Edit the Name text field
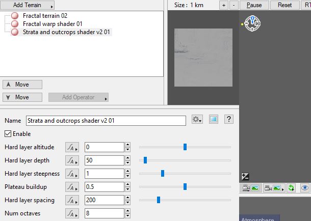Screen dimensions: 311x221 coord(106,121)
